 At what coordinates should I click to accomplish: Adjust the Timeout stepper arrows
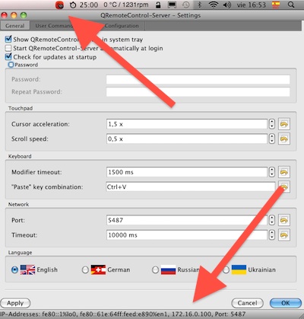pos(272,235)
